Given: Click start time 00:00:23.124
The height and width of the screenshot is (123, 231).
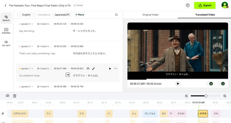Looking at the screenshot, I should 60,24.
